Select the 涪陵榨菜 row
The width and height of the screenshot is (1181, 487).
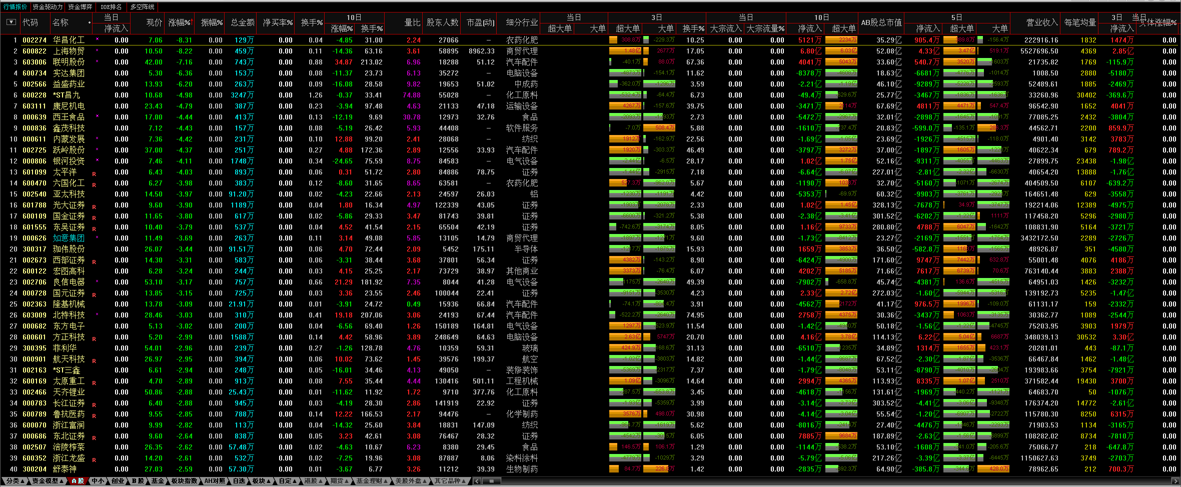point(590,447)
